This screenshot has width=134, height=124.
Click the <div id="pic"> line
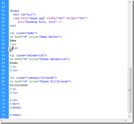pos(24,14)
